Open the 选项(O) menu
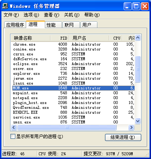The width and height of the screenshot is (151, 159). point(31,15)
